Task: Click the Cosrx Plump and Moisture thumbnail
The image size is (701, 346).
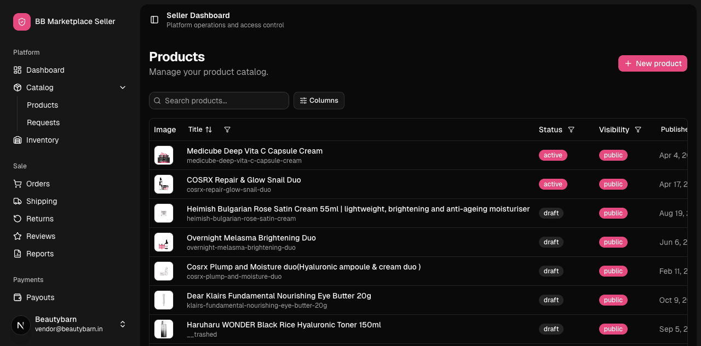Action: (x=164, y=271)
